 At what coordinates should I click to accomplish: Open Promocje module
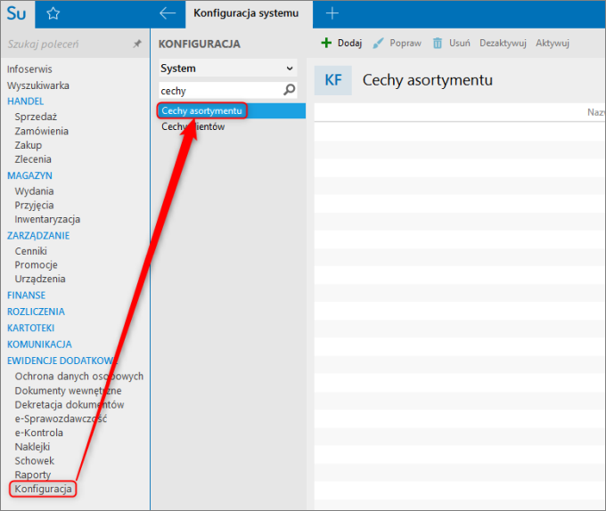[x=36, y=265]
